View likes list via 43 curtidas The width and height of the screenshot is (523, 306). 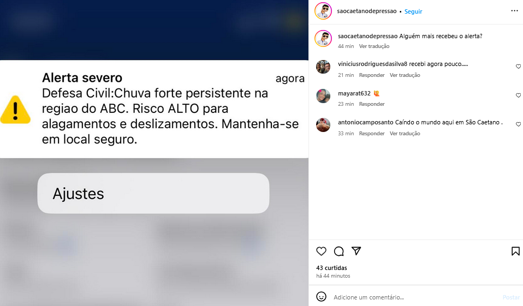click(x=331, y=268)
